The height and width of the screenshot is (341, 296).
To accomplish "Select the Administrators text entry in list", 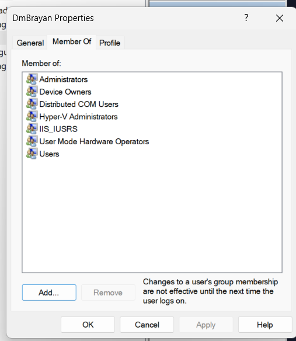I will [64, 79].
